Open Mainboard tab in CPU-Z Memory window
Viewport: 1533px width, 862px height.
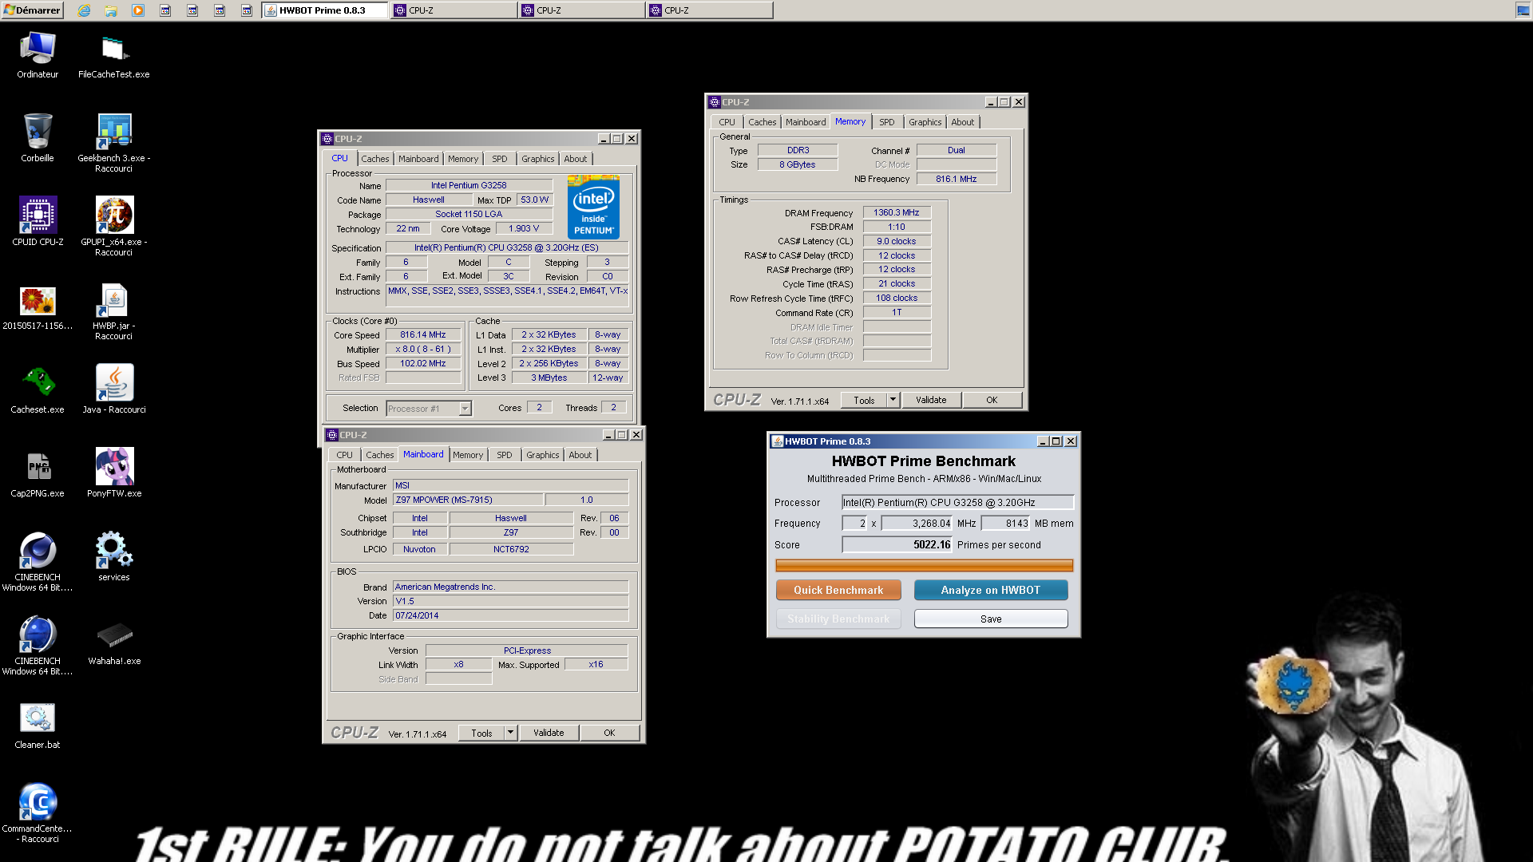(x=806, y=122)
